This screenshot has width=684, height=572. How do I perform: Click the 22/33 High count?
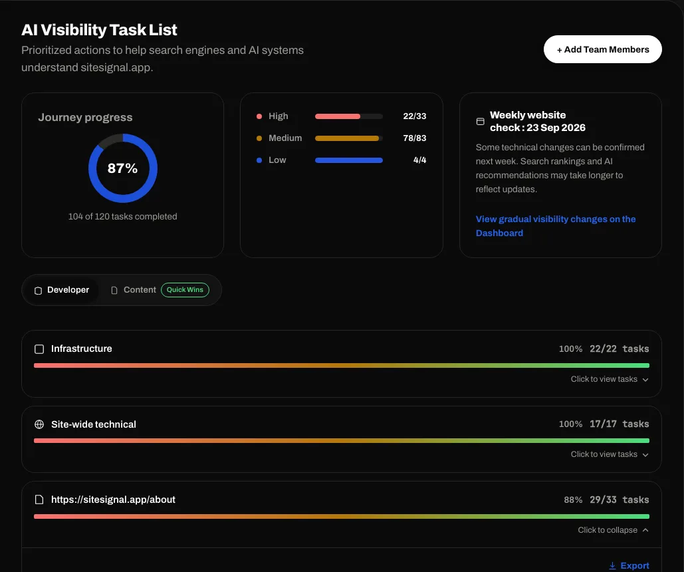tap(414, 116)
